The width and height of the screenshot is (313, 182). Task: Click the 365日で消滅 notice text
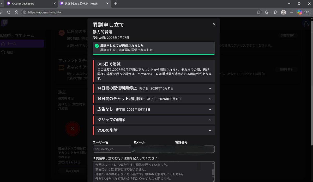coord(109,64)
